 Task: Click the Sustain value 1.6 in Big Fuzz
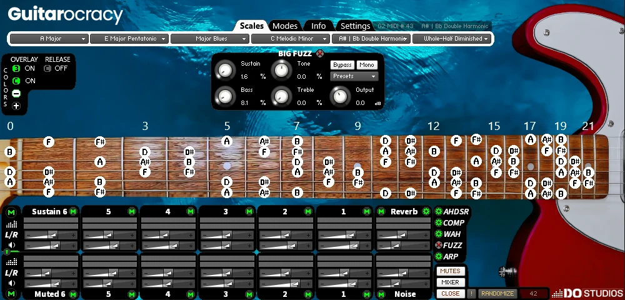(x=245, y=76)
